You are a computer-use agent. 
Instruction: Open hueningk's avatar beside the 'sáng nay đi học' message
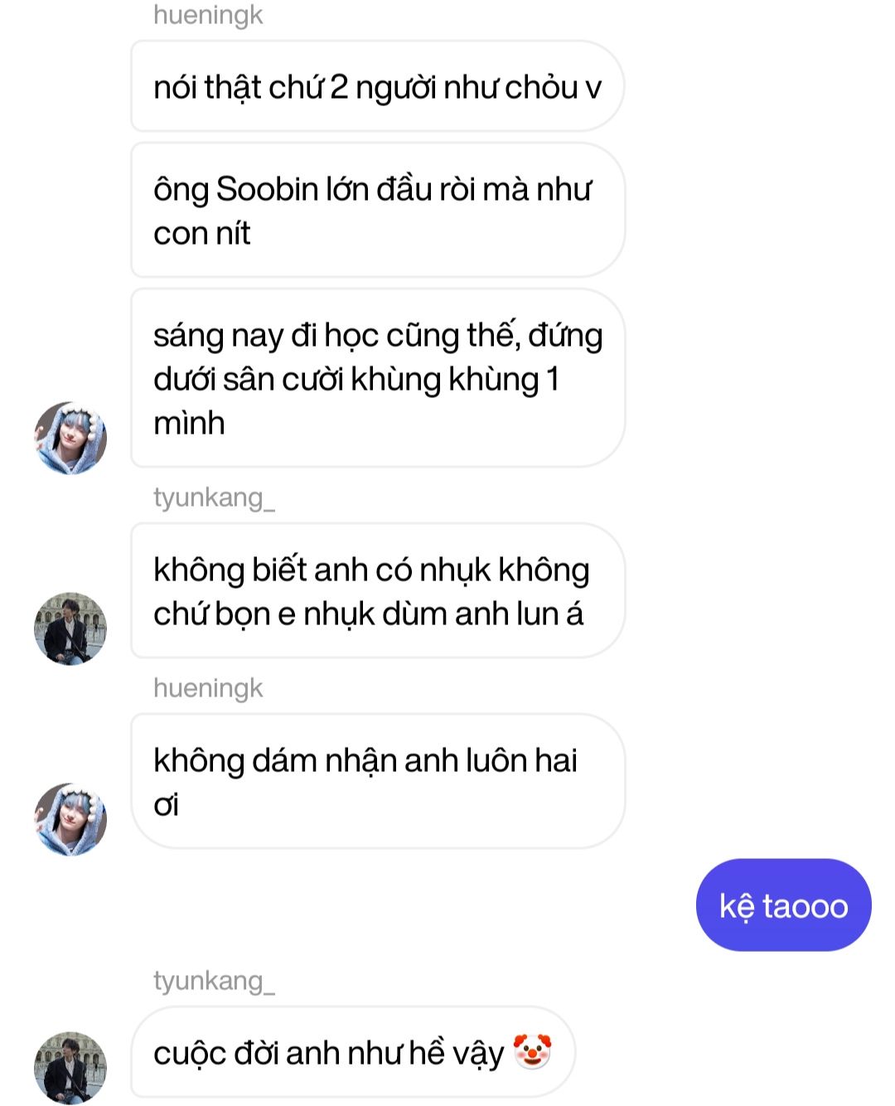coord(70,439)
